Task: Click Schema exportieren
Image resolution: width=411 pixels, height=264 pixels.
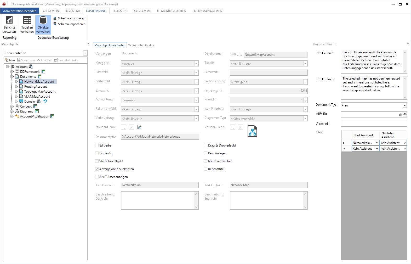Action: pyautogui.click(x=69, y=18)
